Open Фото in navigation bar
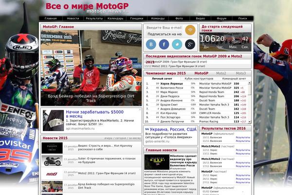The width and height of the screenshot is (292, 195). [x=179, y=19]
